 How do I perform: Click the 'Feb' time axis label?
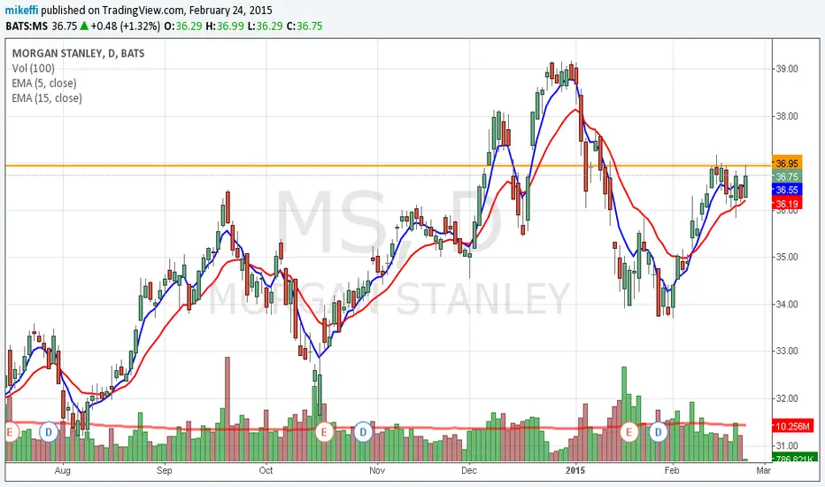tap(672, 470)
